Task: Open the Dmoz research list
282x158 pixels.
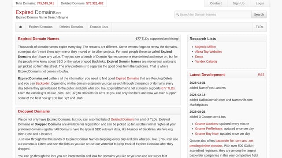Action: point(199,57)
